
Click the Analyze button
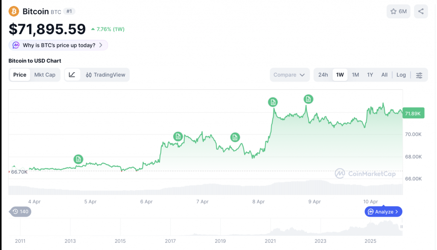tap(383, 212)
